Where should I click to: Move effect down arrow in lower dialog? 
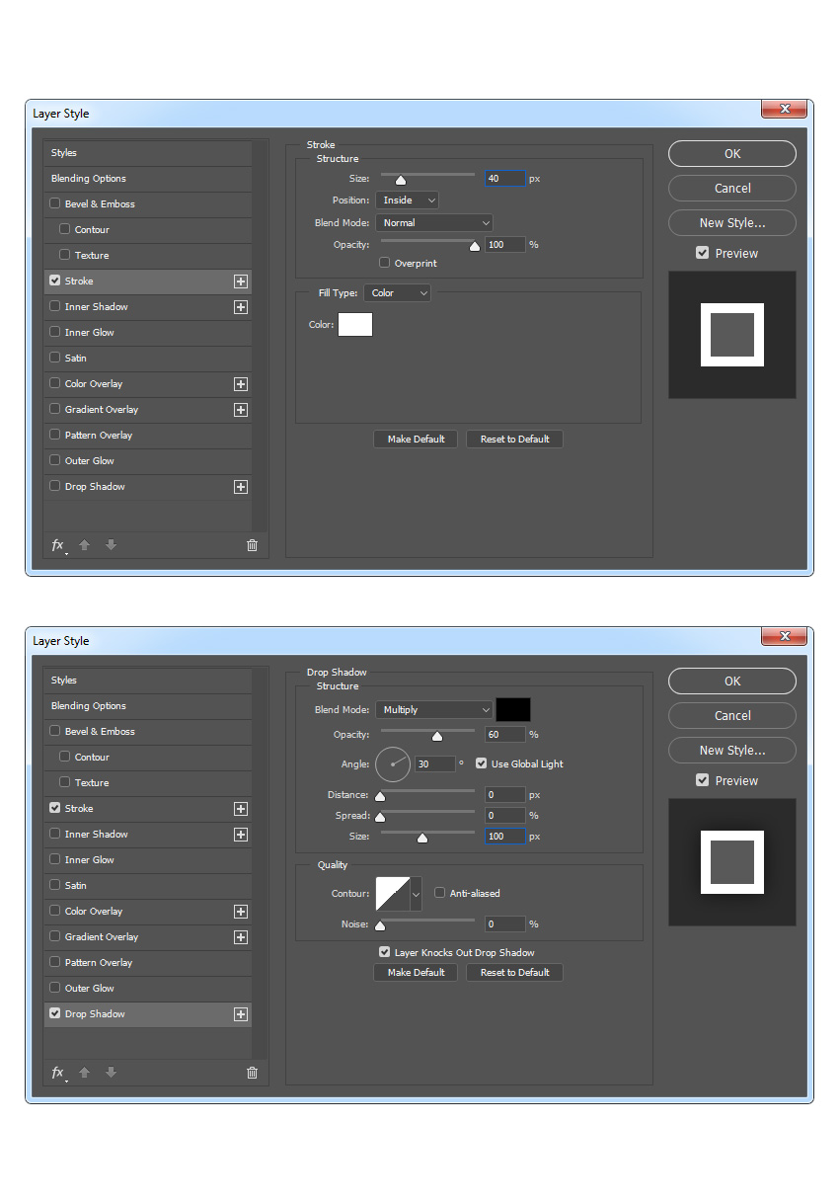coord(111,1073)
